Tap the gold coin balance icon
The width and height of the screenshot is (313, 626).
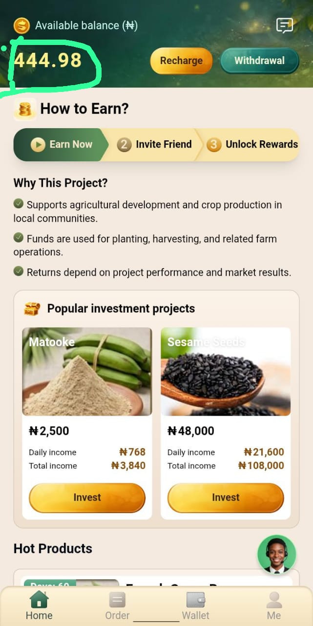pyautogui.click(x=21, y=25)
